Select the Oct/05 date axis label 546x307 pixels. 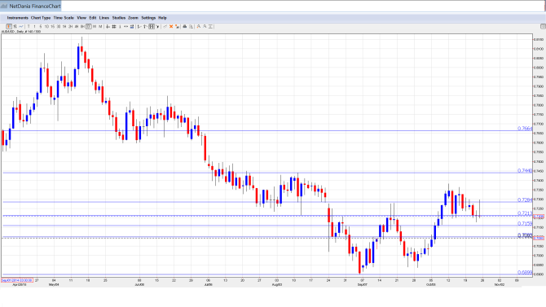(x=431, y=284)
